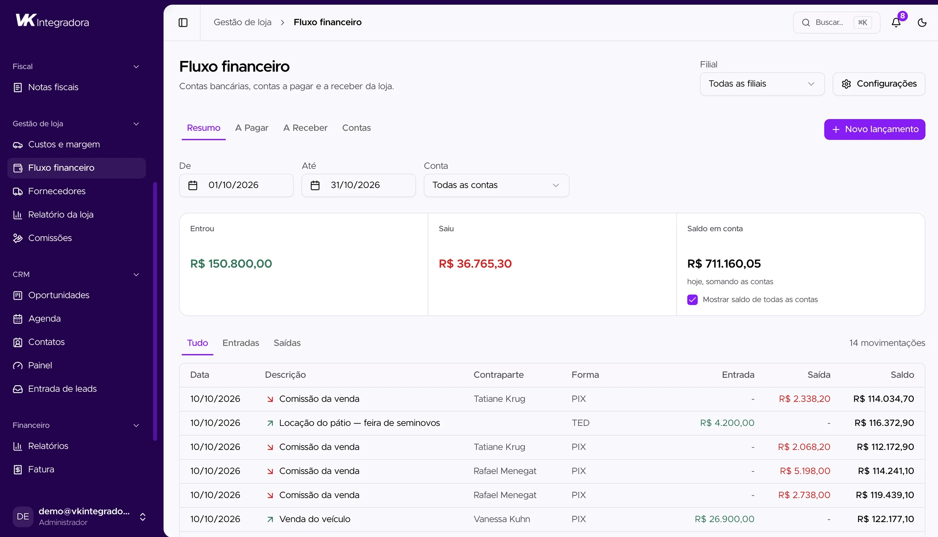Switch to dark mode moon icon
Image resolution: width=938 pixels, height=537 pixels.
tap(922, 22)
